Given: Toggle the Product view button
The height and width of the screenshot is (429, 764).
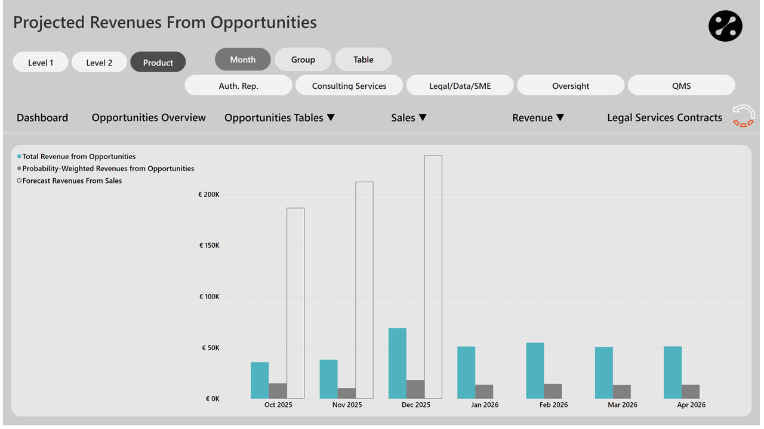Looking at the screenshot, I should [x=158, y=63].
